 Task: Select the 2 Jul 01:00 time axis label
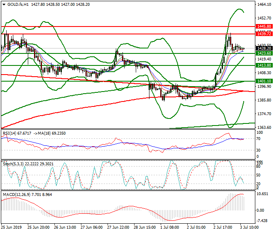pos(196,227)
